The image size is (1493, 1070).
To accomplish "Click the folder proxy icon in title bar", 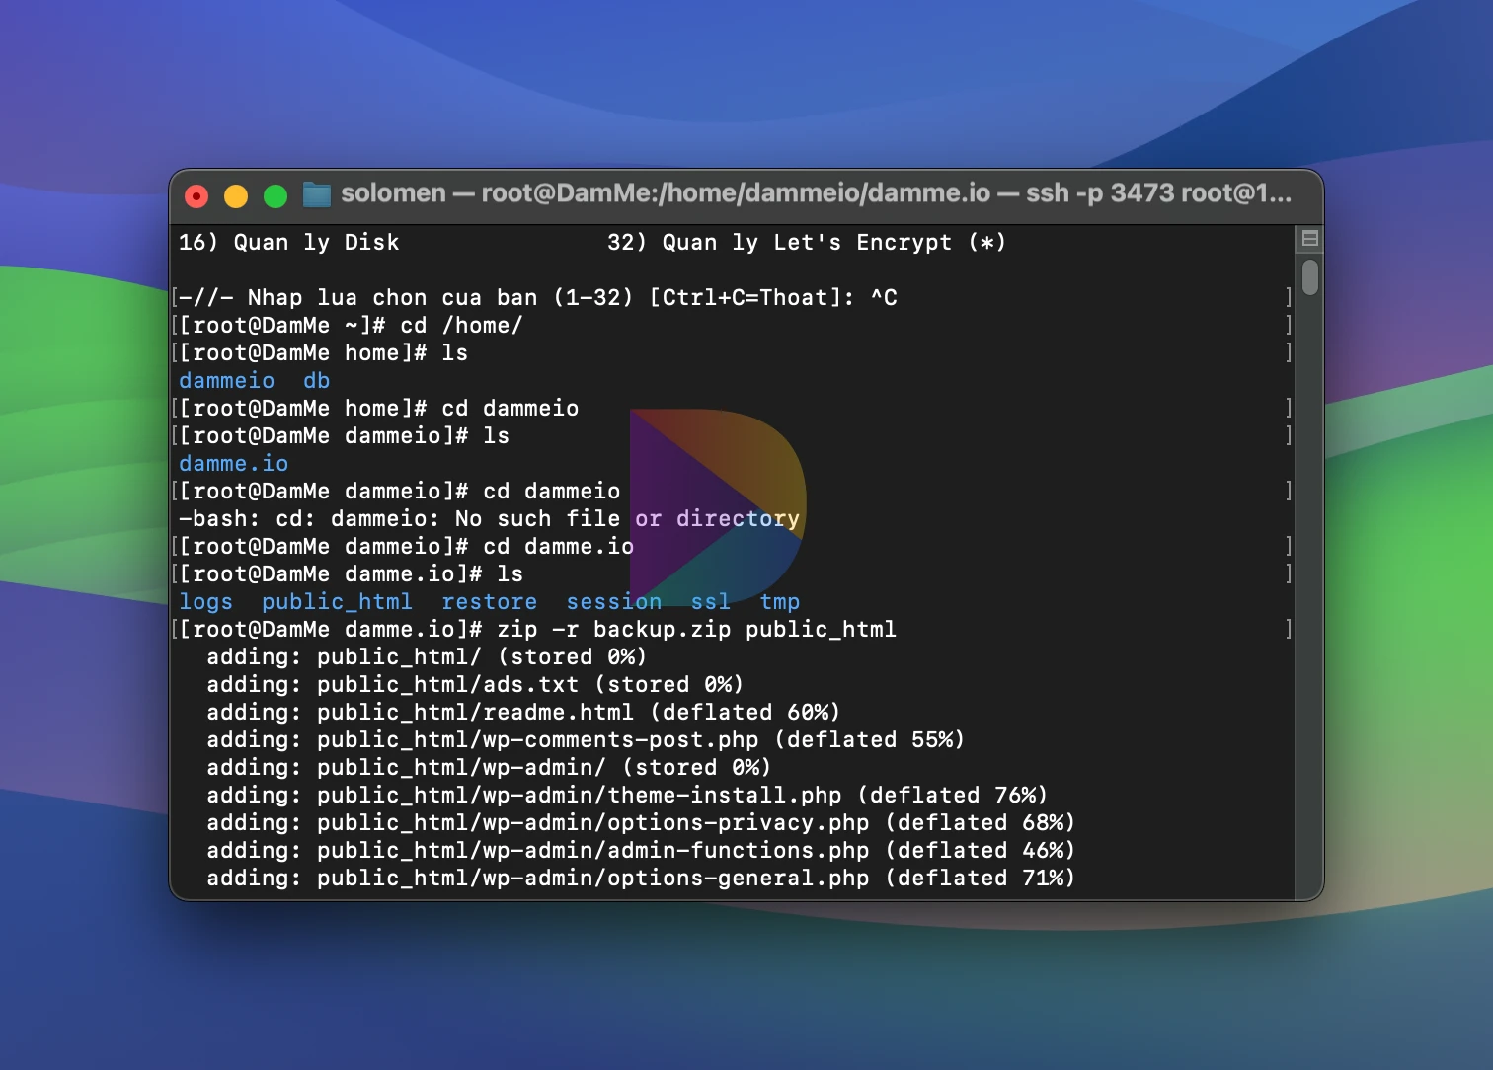I will (316, 194).
